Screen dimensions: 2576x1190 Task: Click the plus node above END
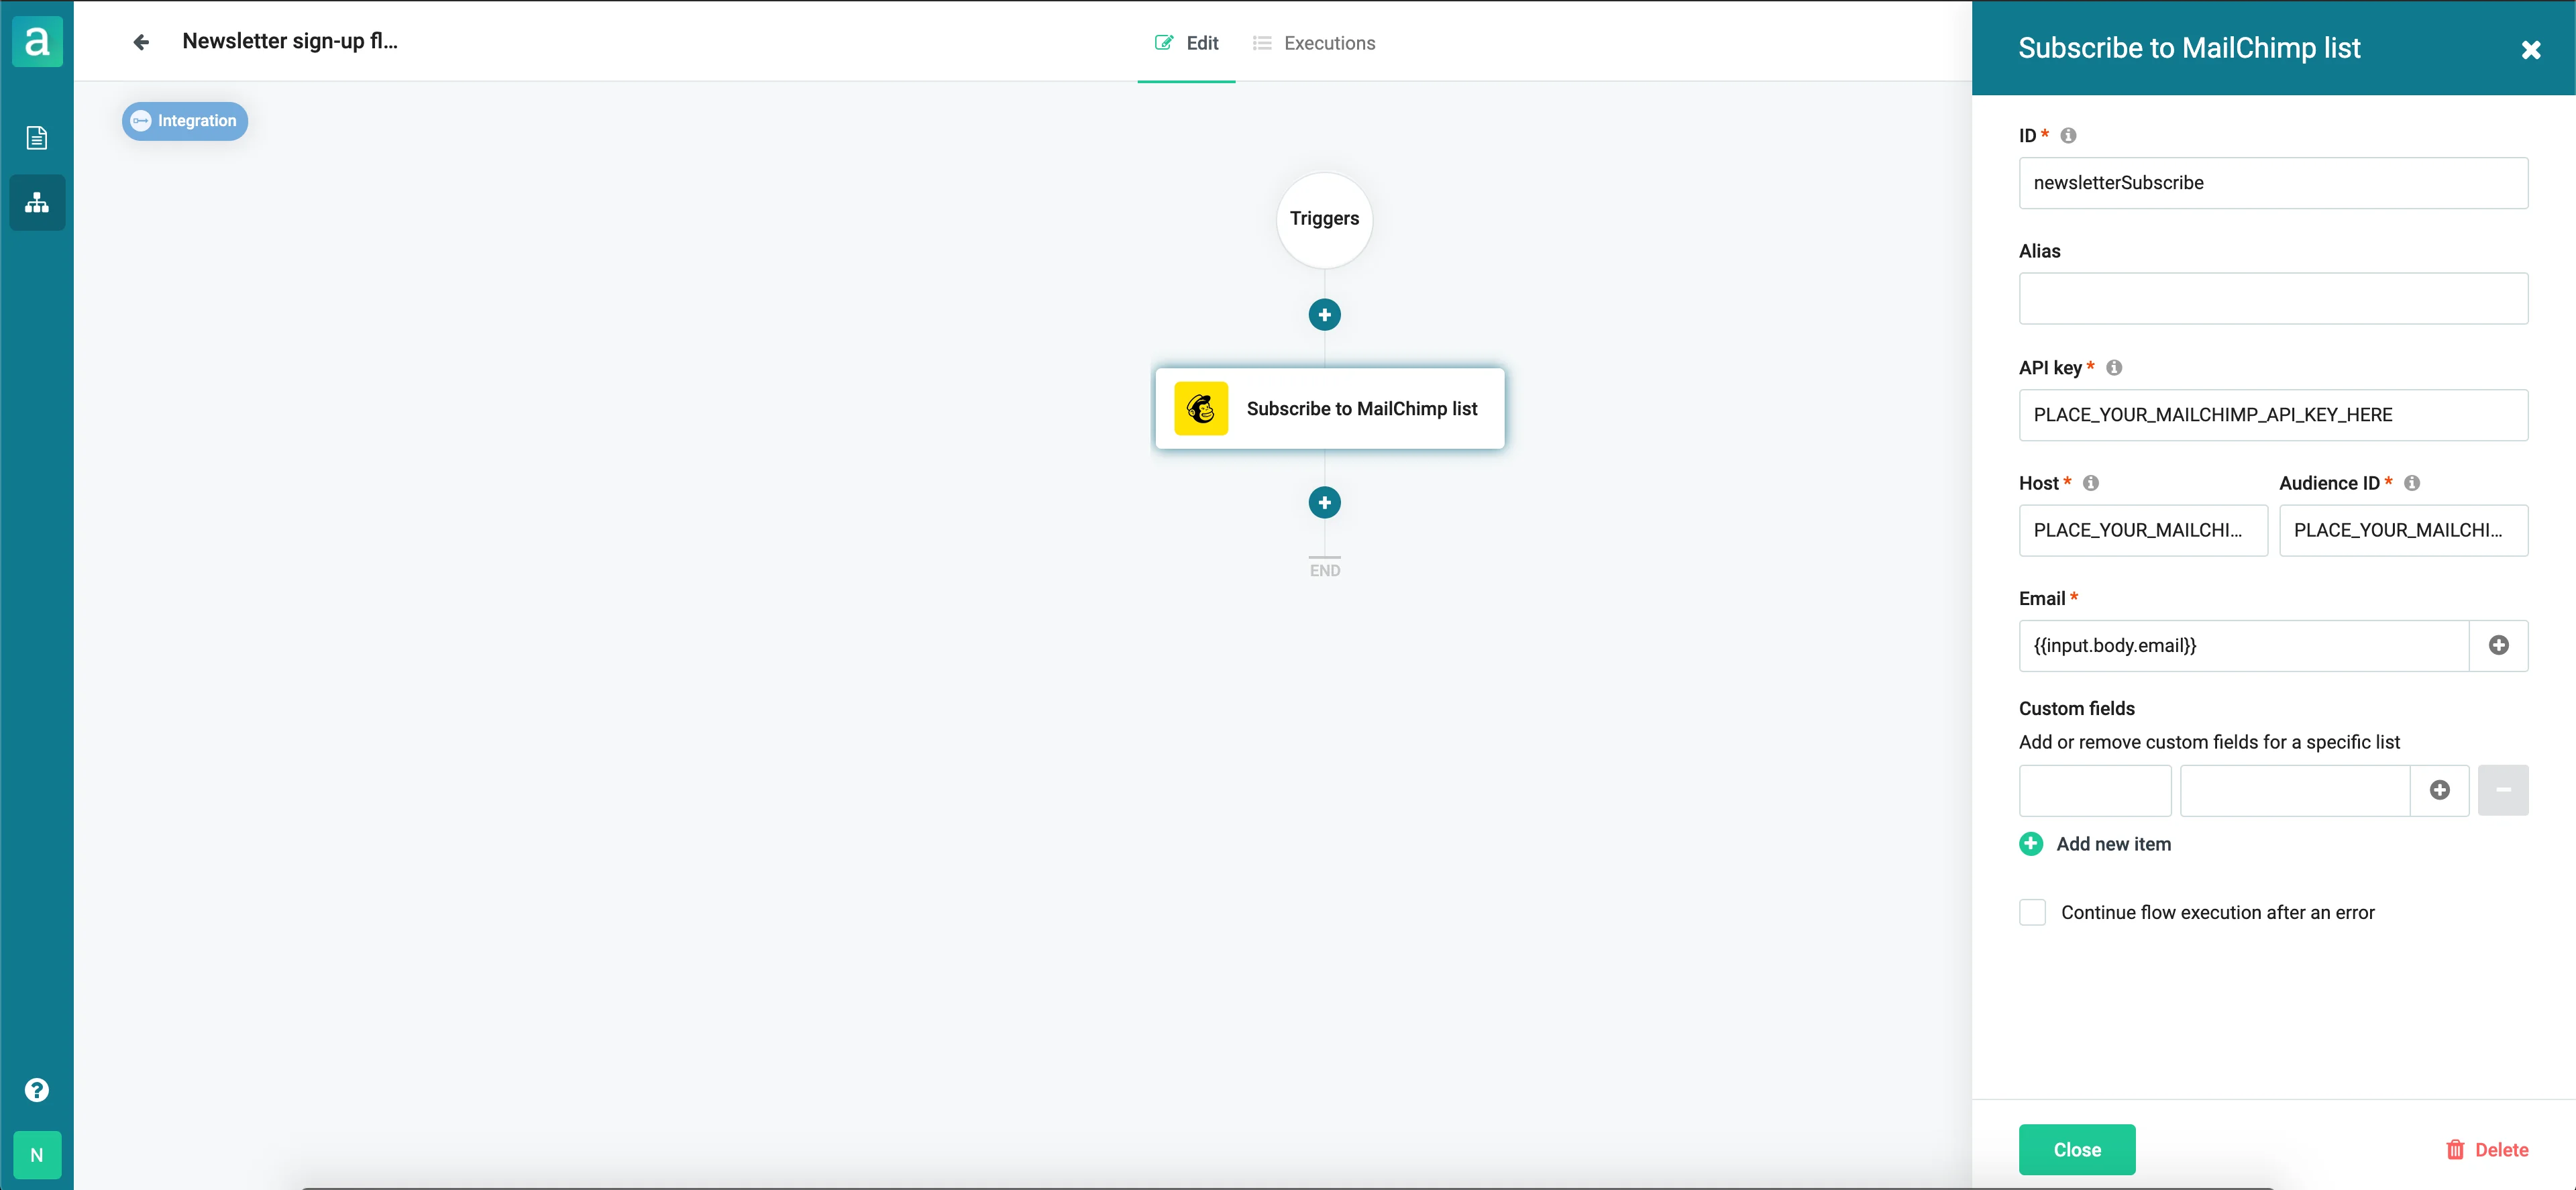click(1324, 503)
